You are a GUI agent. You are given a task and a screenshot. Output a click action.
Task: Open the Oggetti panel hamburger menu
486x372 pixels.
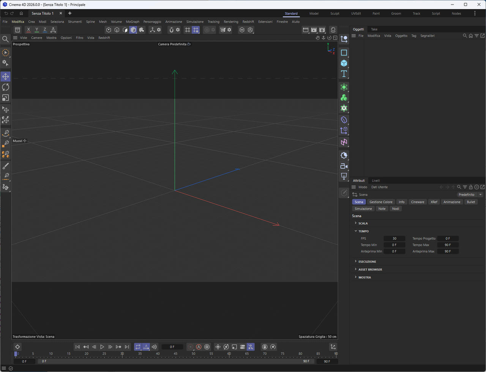(x=353, y=36)
